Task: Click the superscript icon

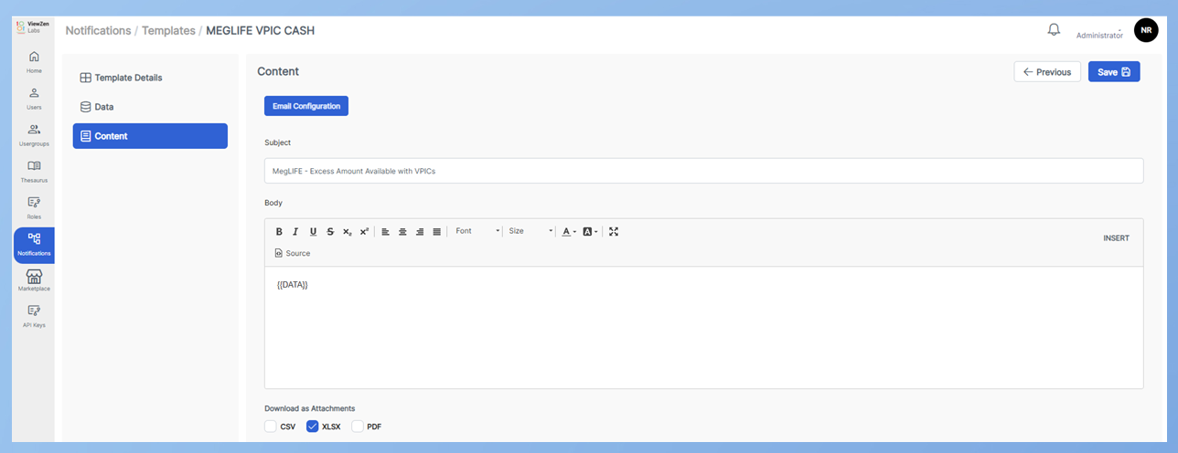Action: [364, 232]
